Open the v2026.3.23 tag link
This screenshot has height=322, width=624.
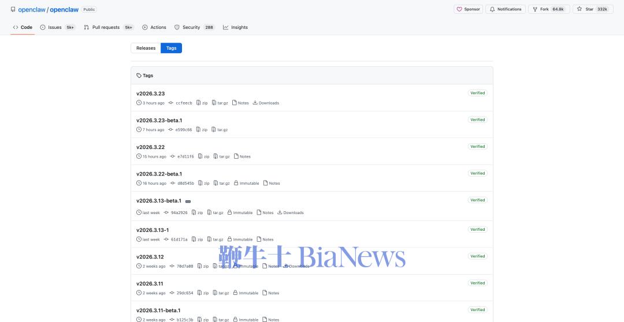pyautogui.click(x=150, y=93)
